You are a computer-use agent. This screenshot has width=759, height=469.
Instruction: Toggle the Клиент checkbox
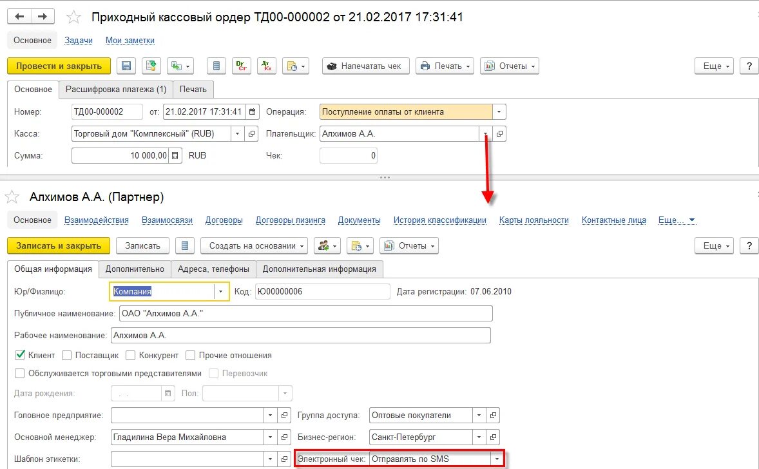click(20, 355)
